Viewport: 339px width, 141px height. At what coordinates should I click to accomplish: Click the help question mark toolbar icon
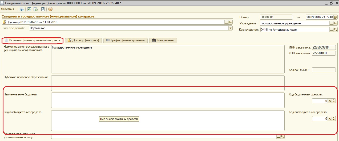pos(50,9)
